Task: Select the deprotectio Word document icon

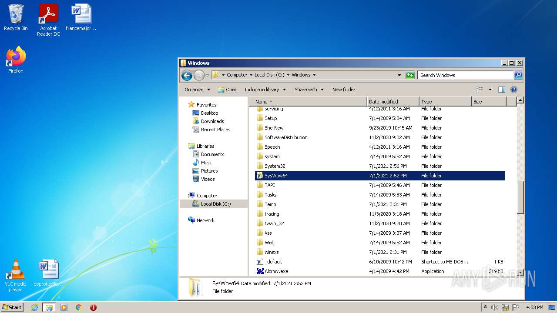Action: tap(48, 273)
